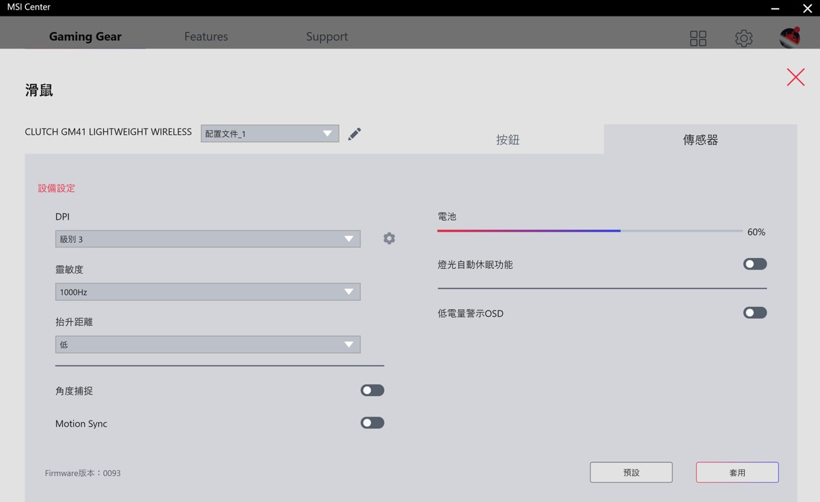820x502 pixels.
Task: Select the 傳感器 tab
Action: [x=700, y=140]
